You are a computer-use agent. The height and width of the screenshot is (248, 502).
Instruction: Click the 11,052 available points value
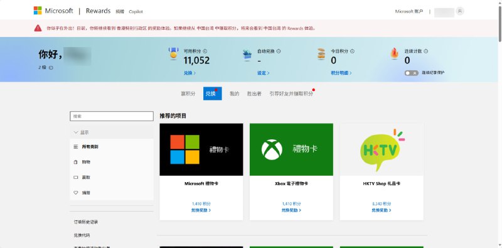coord(196,60)
